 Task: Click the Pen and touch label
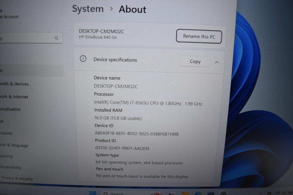110,169
